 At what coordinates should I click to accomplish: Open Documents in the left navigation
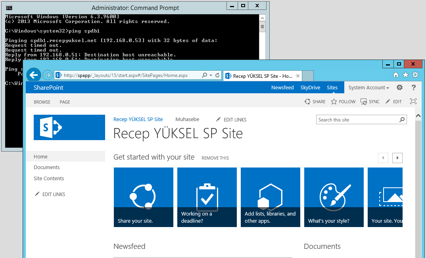tap(47, 168)
